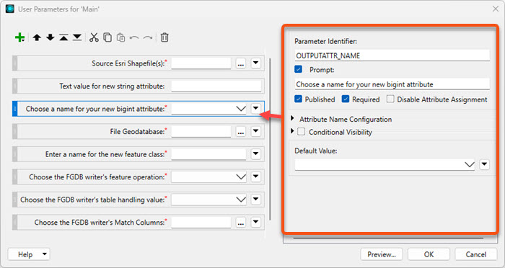
Task: Open Match Columns ellipsis picker
Action: (240, 223)
